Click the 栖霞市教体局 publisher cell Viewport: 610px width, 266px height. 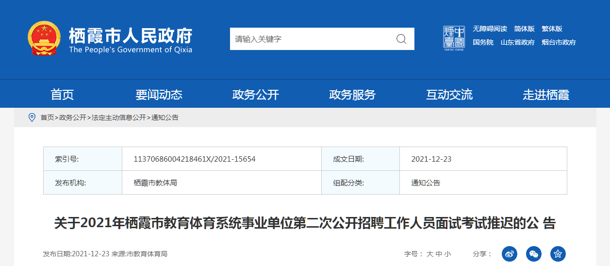tap(221, 183)
